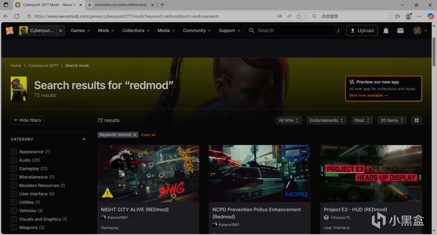Click the site info lock icon

[29, 16]
